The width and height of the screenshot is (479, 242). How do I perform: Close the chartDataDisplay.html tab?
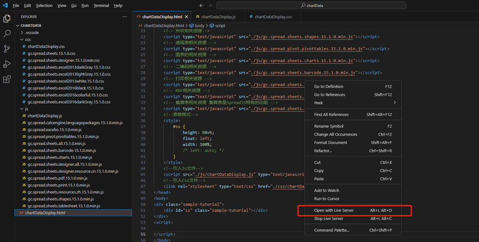pyautogui.click(x=187, y=17)
